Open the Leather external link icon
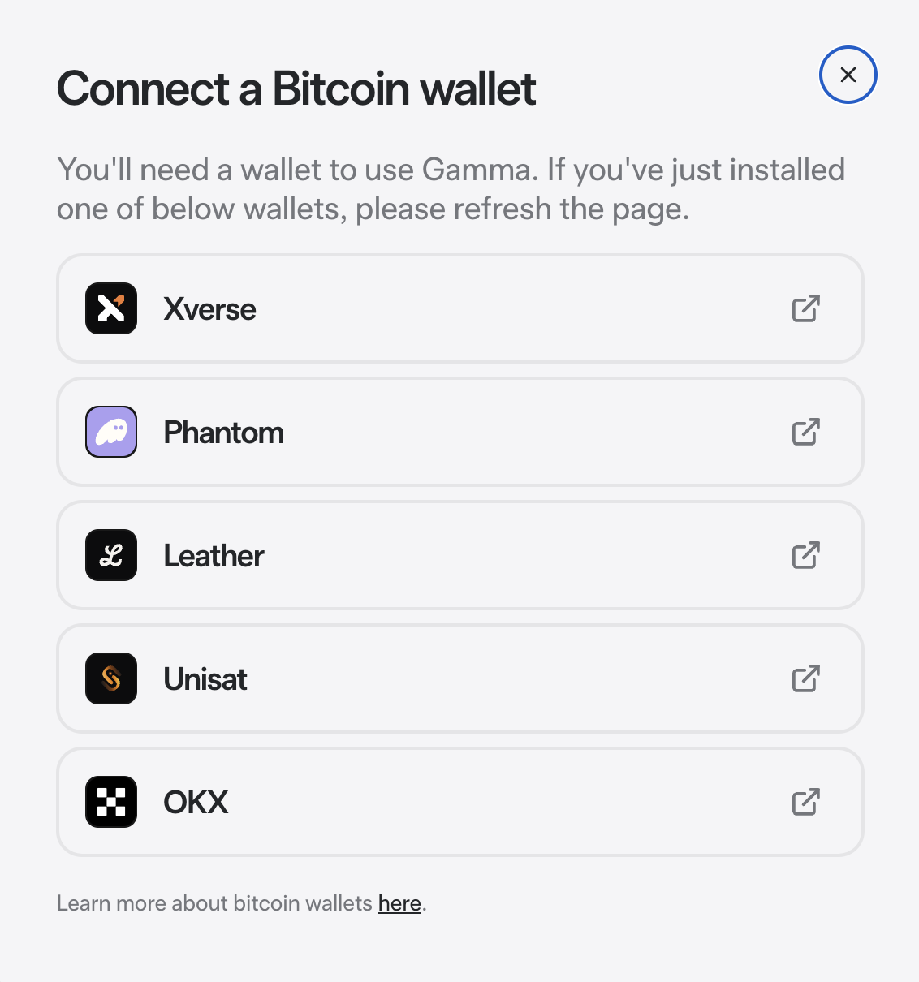The width and height of the screenshot is (919, 982). (x=806, y=555)
